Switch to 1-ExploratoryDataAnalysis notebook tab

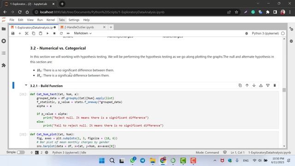click(x=34, y=27)
